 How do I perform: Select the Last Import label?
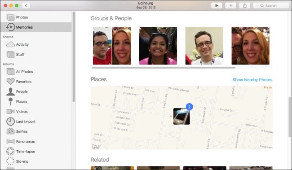pos(26,122)
